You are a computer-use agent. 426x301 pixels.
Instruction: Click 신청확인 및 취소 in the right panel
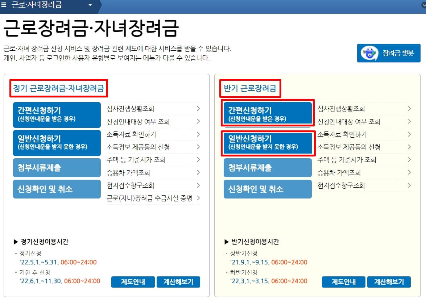[268, 189]
